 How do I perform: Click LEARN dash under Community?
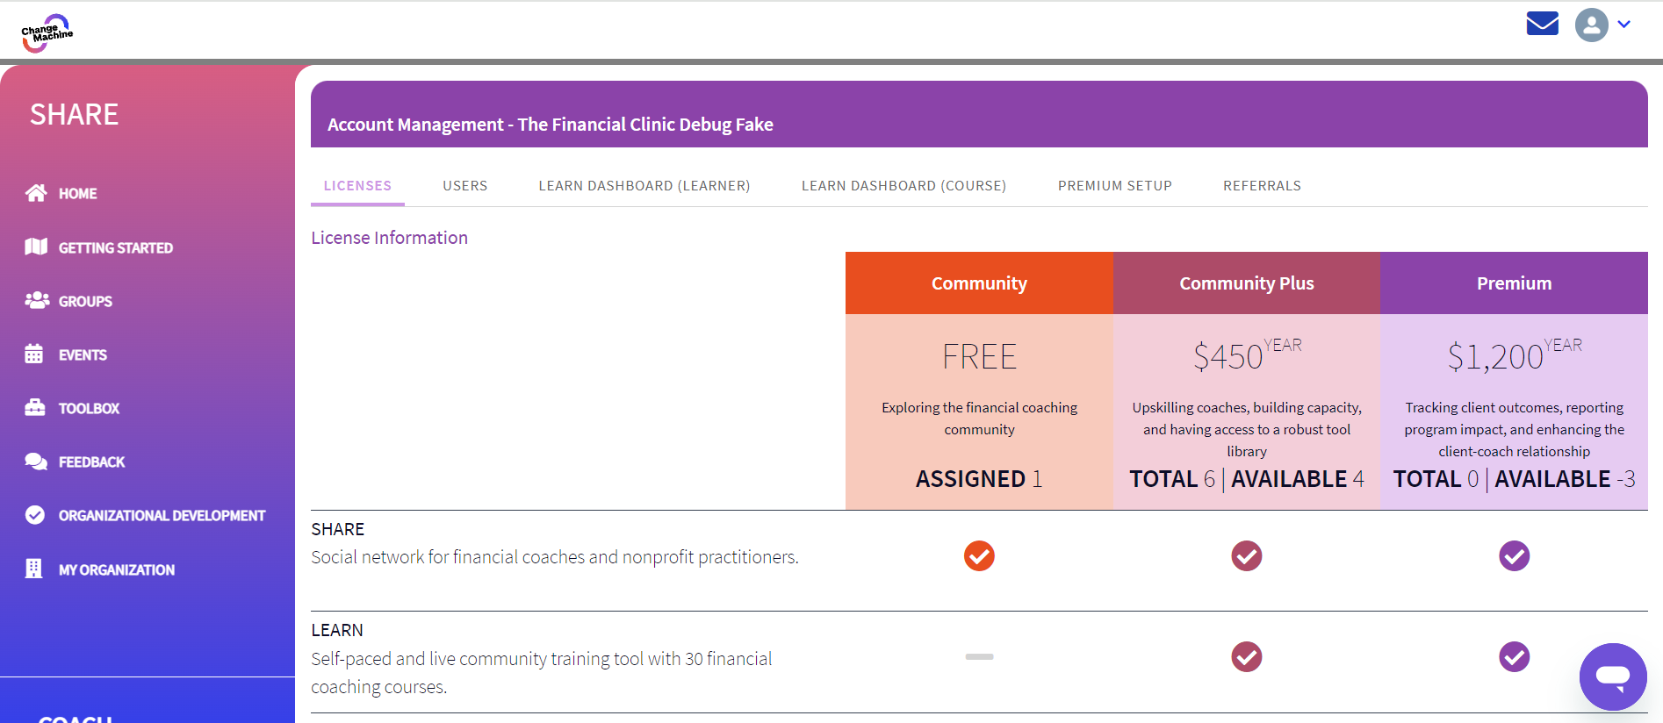[979, 656]
